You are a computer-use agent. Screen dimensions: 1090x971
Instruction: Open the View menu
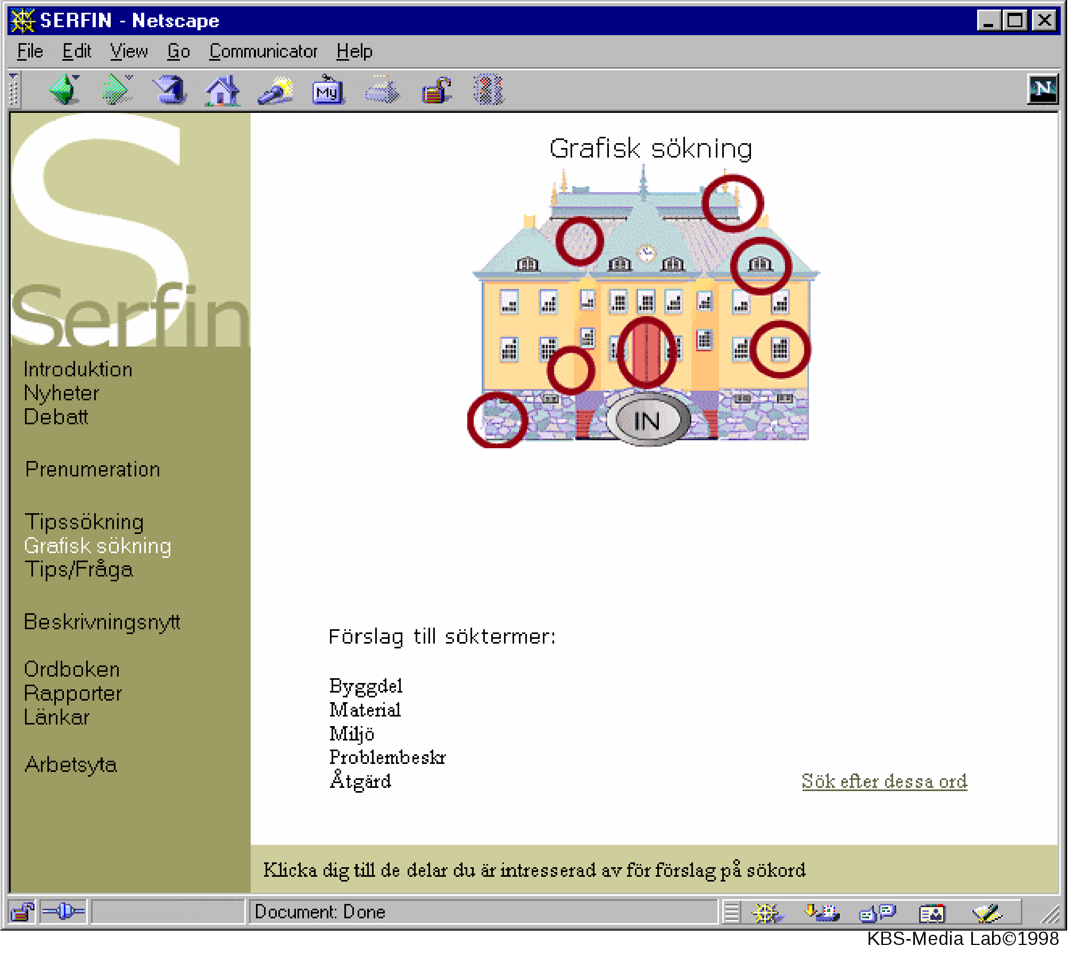tap(129, 51)
